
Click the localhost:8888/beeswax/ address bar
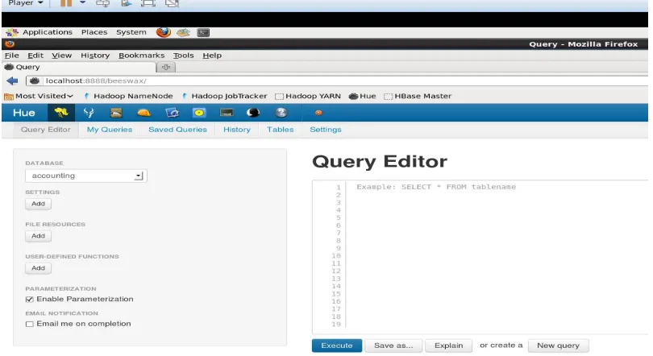(x=336, y=81)
